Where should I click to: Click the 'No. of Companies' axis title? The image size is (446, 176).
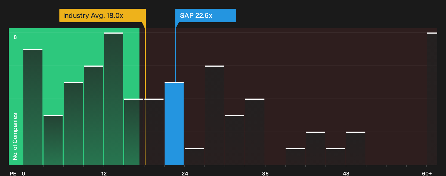click(x=15, y=136)
